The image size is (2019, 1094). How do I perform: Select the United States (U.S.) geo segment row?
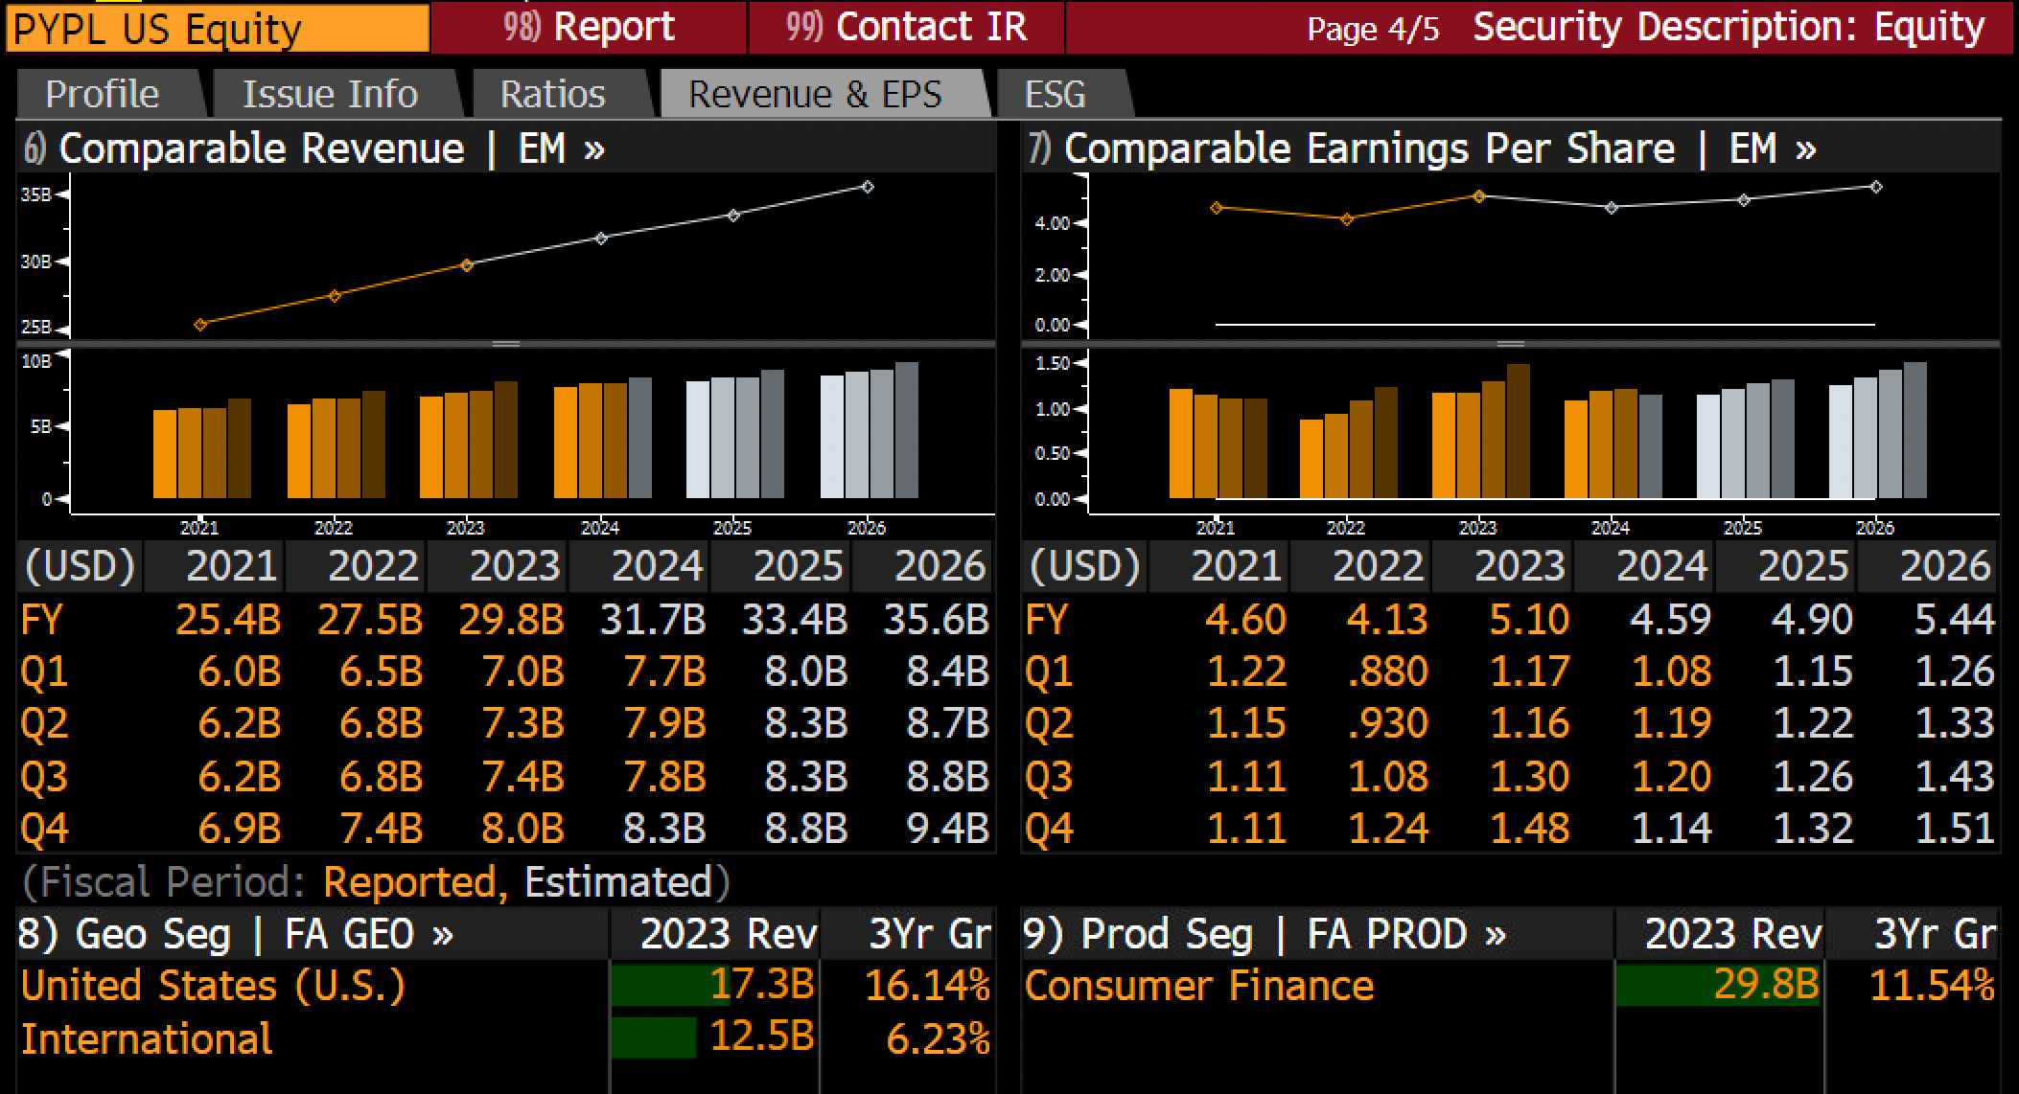click(x=506, y=986)
